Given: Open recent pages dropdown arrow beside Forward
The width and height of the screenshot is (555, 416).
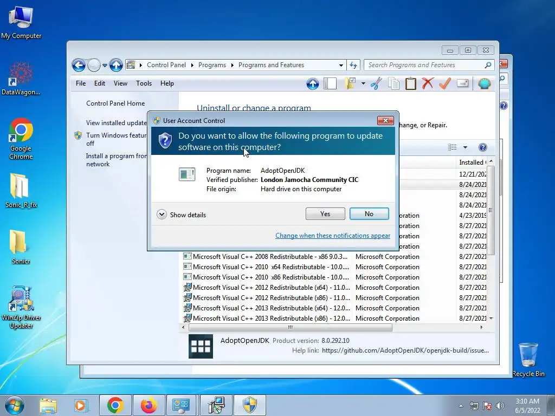Looking at the screenshot, I should 105,66.
